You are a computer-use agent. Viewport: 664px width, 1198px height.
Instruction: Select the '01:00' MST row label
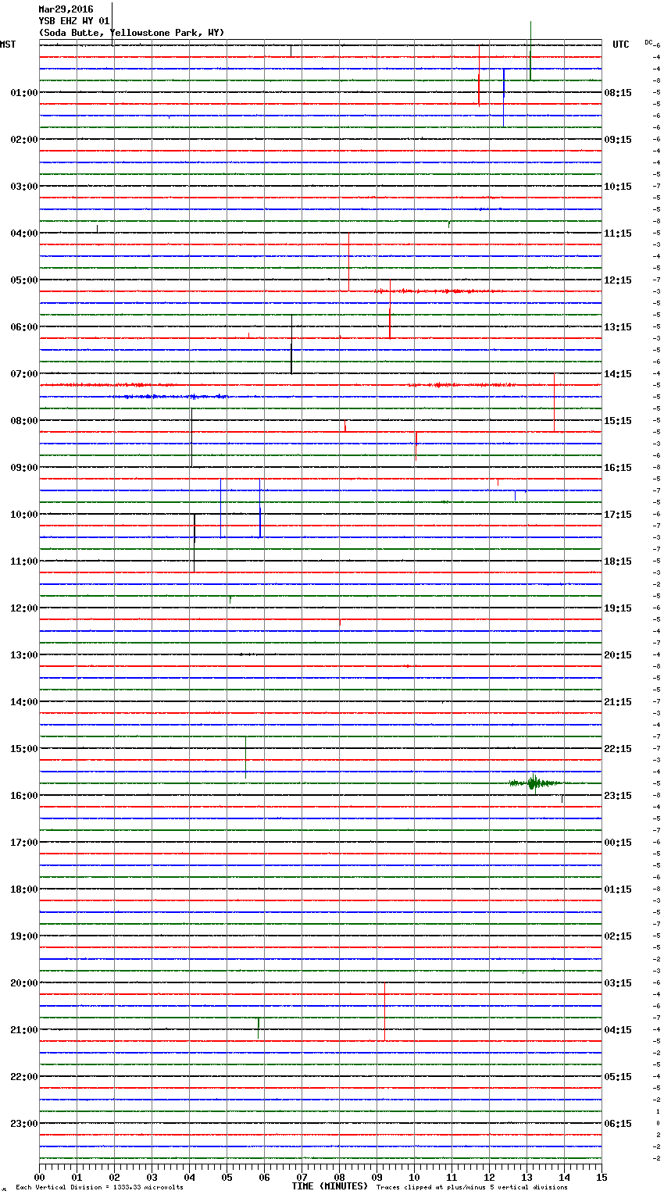tap(24, 93)
